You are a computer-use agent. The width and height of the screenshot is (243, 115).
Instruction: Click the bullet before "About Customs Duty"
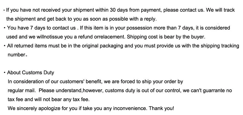tap(5, 73)
